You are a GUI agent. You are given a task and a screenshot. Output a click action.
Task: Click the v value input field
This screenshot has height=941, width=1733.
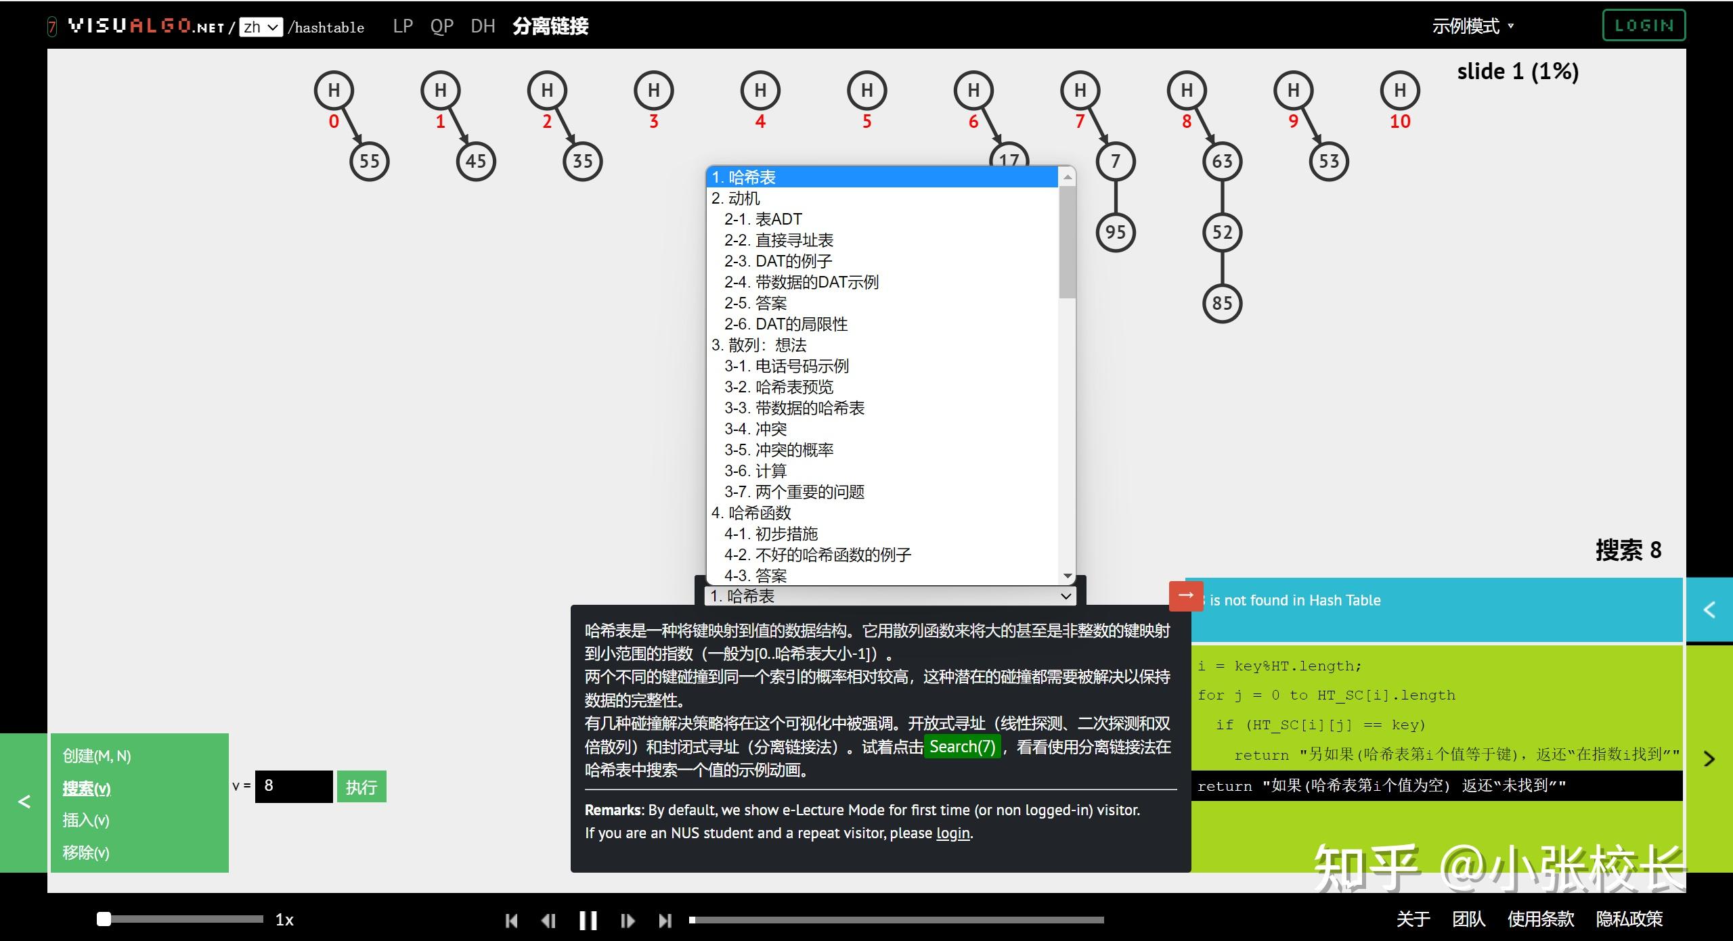click(x=293, y=785)
